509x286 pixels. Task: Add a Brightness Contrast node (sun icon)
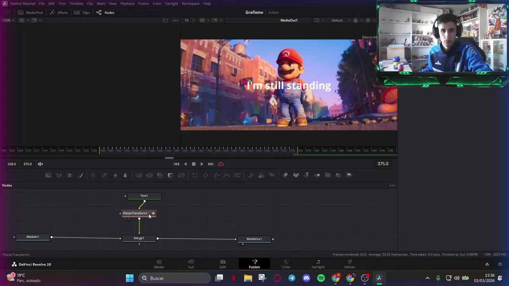click(115, 175)
